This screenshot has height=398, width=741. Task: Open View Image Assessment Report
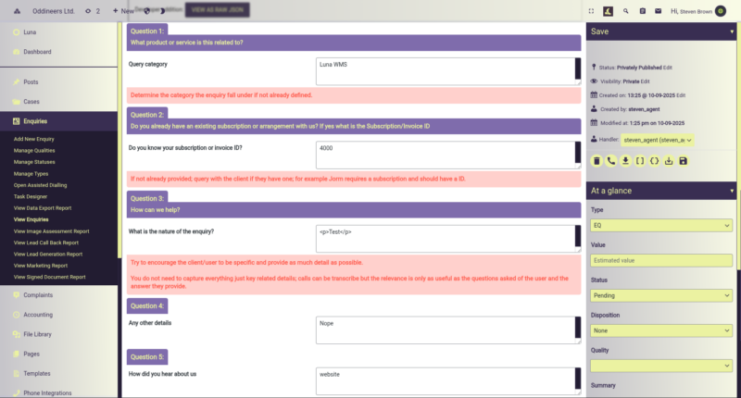tap(52, 231)
